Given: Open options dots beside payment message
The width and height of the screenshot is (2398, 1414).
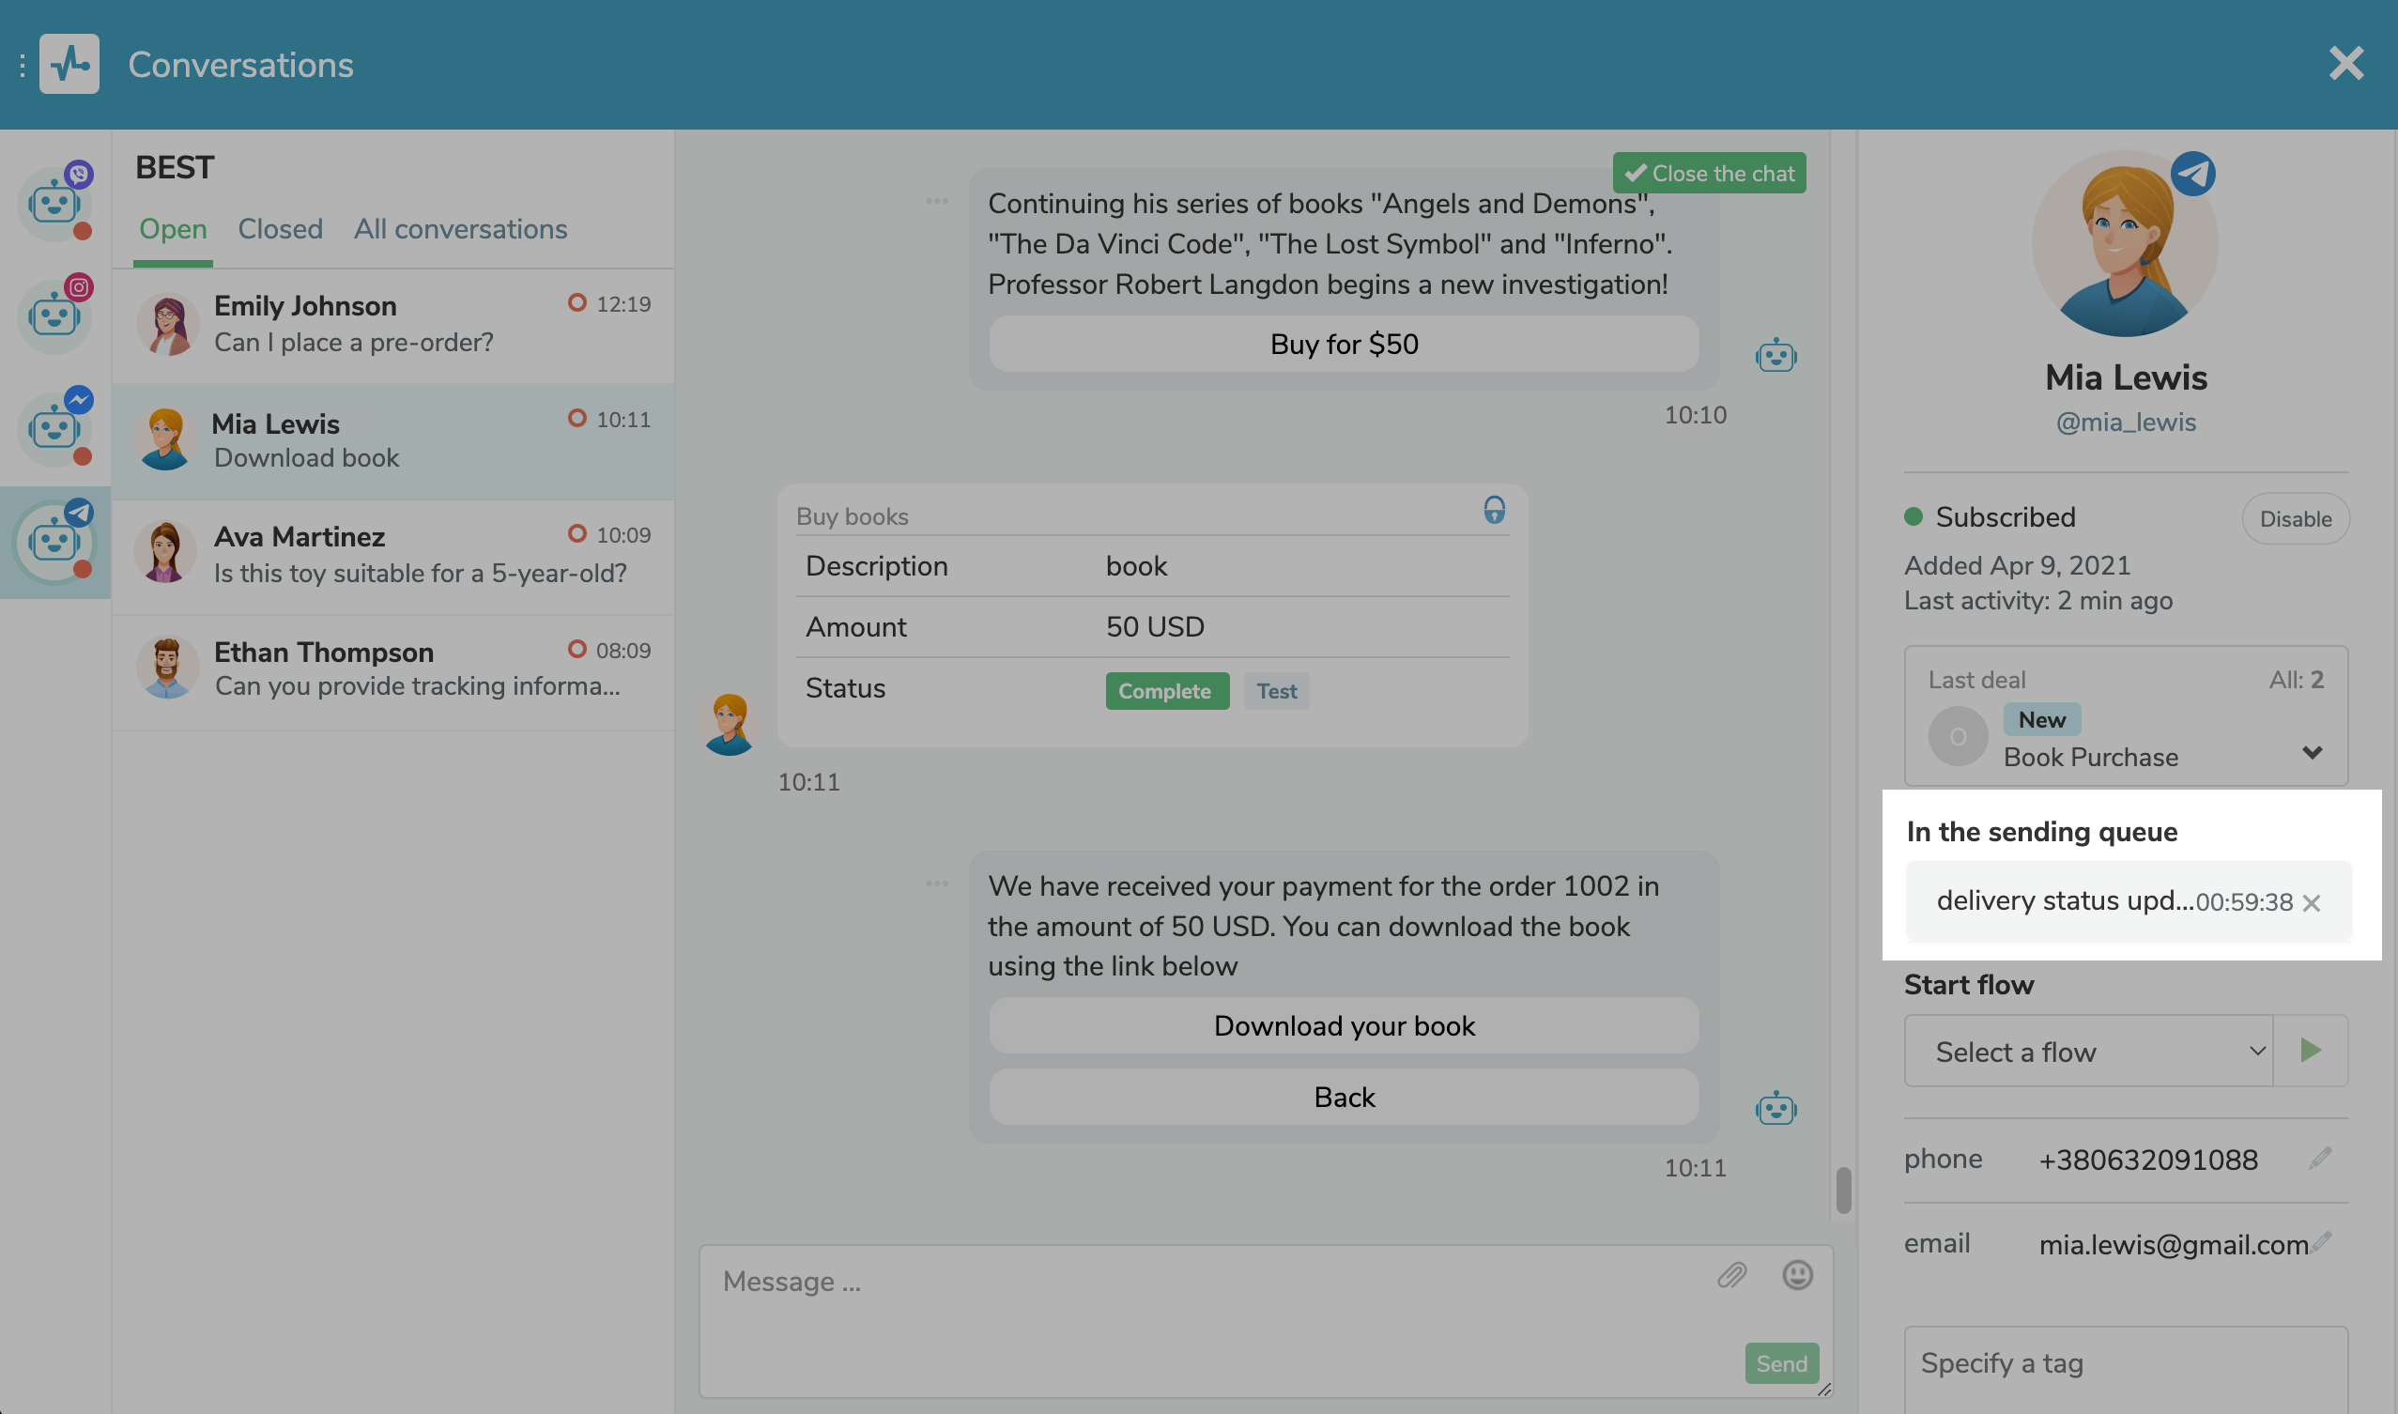Looking at the screenshot, I should (936, 884).
